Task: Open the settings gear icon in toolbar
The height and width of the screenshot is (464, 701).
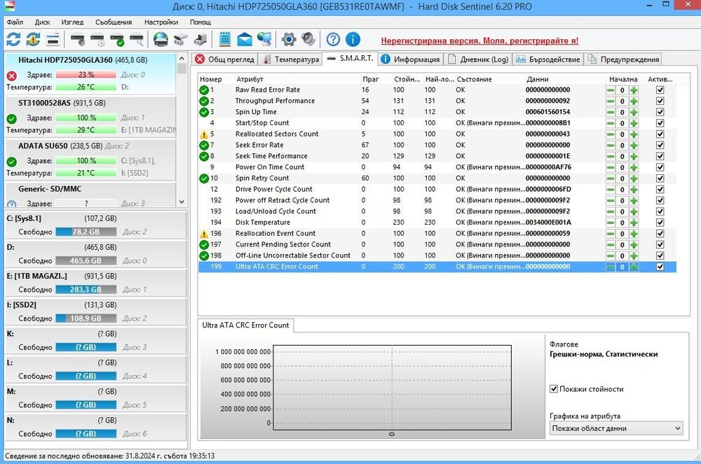Action: [x=289, y=39]
